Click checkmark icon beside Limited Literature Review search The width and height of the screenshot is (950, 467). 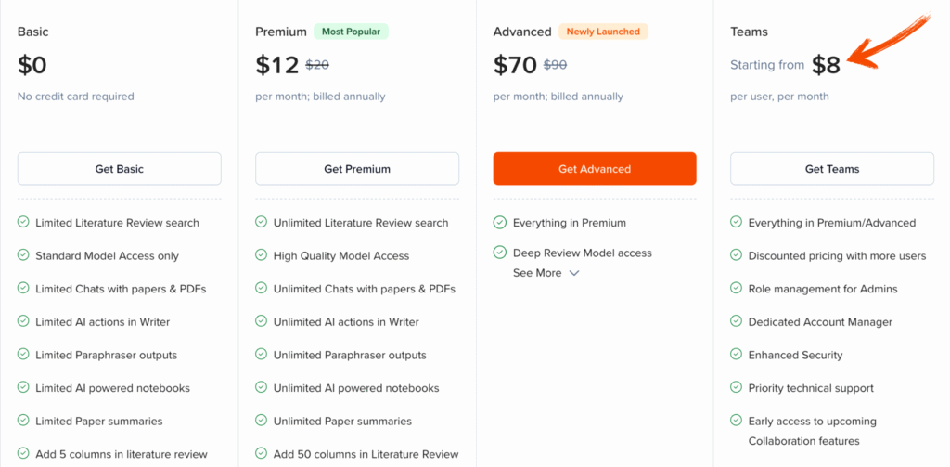pyautogui.click(x=23, y=223)
